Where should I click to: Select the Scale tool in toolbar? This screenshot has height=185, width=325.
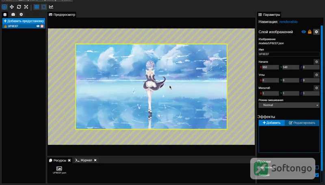pos(26,7)
